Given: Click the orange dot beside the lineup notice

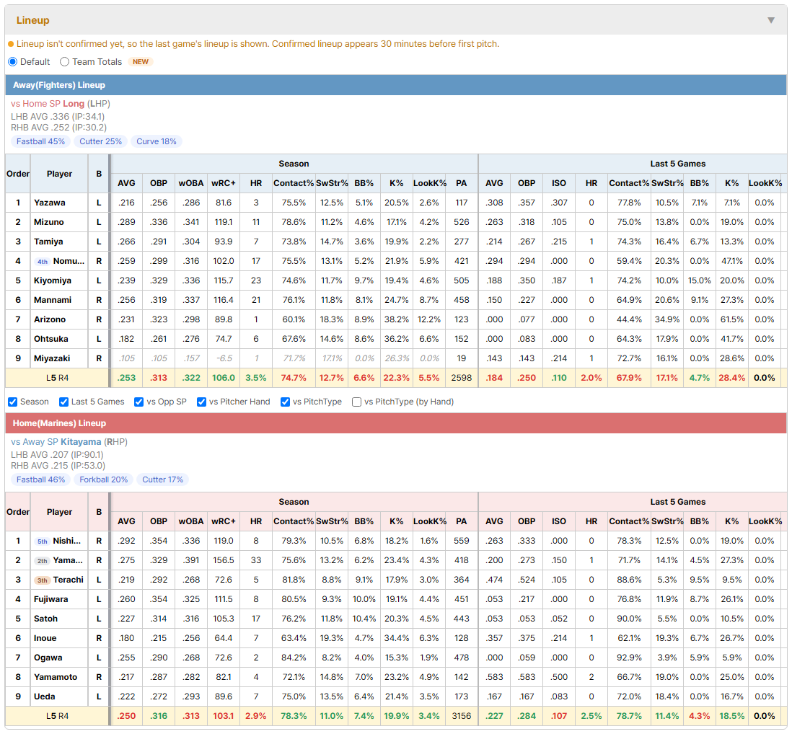Looking at the screenshot, I should 11,44.
